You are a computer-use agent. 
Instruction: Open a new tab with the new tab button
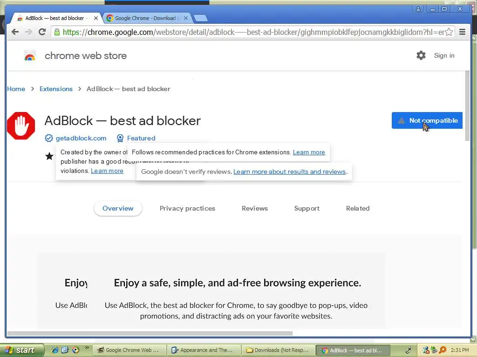(201, 18)
